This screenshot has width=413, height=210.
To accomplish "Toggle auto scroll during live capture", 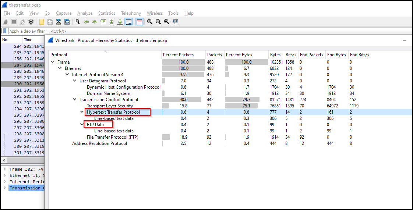I will pos(129,22).
